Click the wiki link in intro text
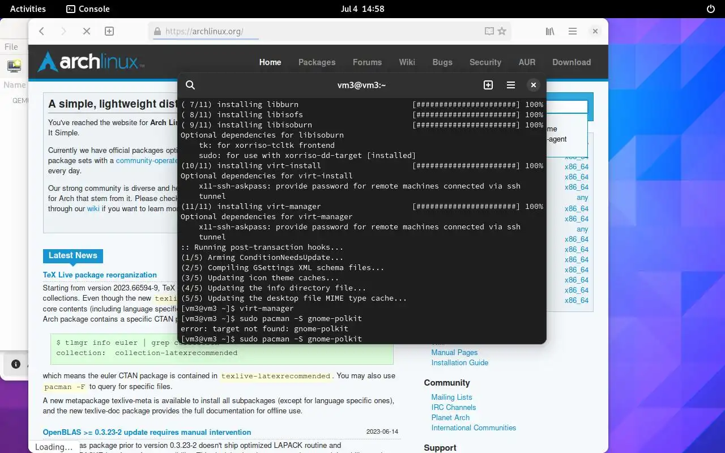This screenshot has width=725, height=453. click(93, 208)
